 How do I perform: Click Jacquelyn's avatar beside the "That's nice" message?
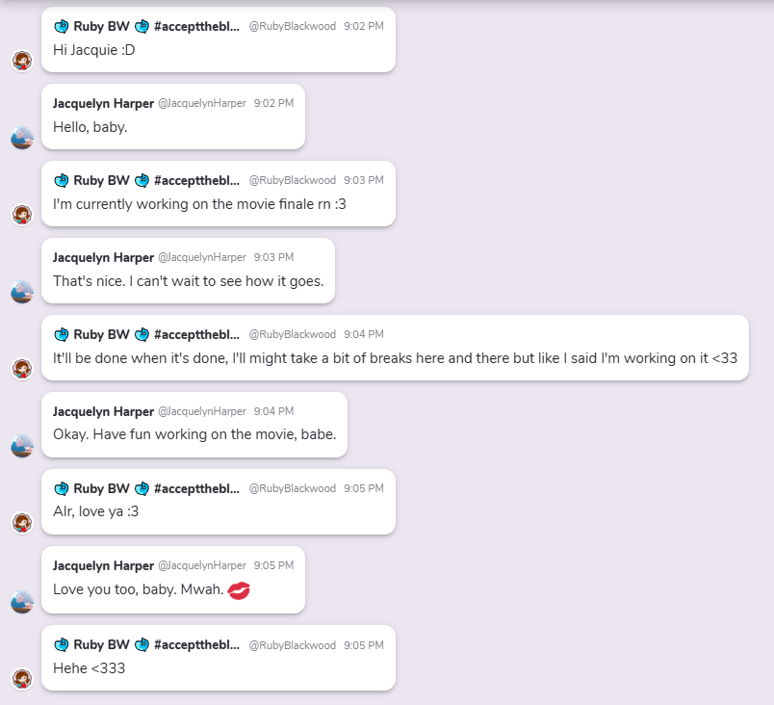point(22,292)
